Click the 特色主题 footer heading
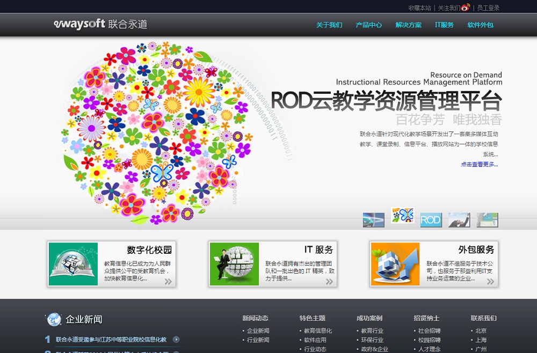This screenshot has width=537, height=353. (x=313, y=318)
